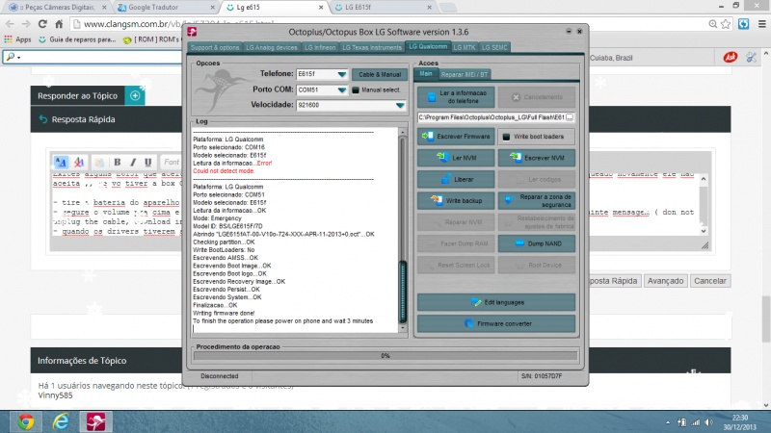Open Velocidade baud rate dropdown
Viewport: 771px width, 433px height.
tap(400, 105)
